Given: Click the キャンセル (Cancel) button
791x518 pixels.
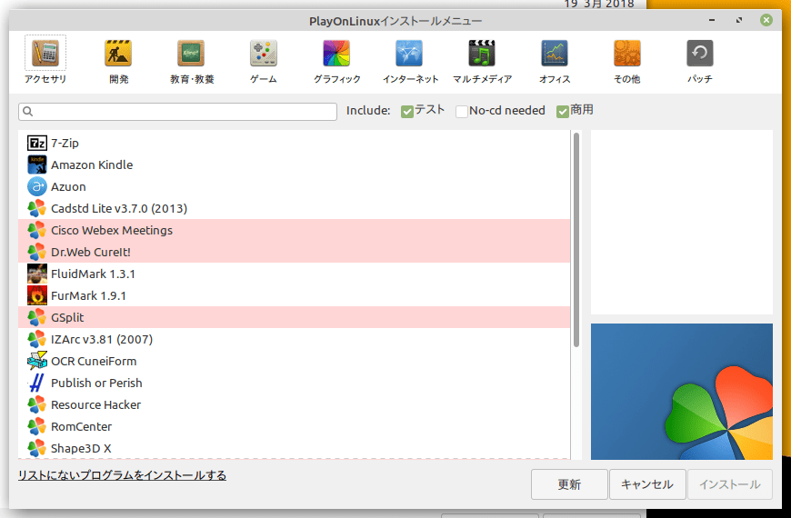Looking at the screenshot, I should pos(647,484).
